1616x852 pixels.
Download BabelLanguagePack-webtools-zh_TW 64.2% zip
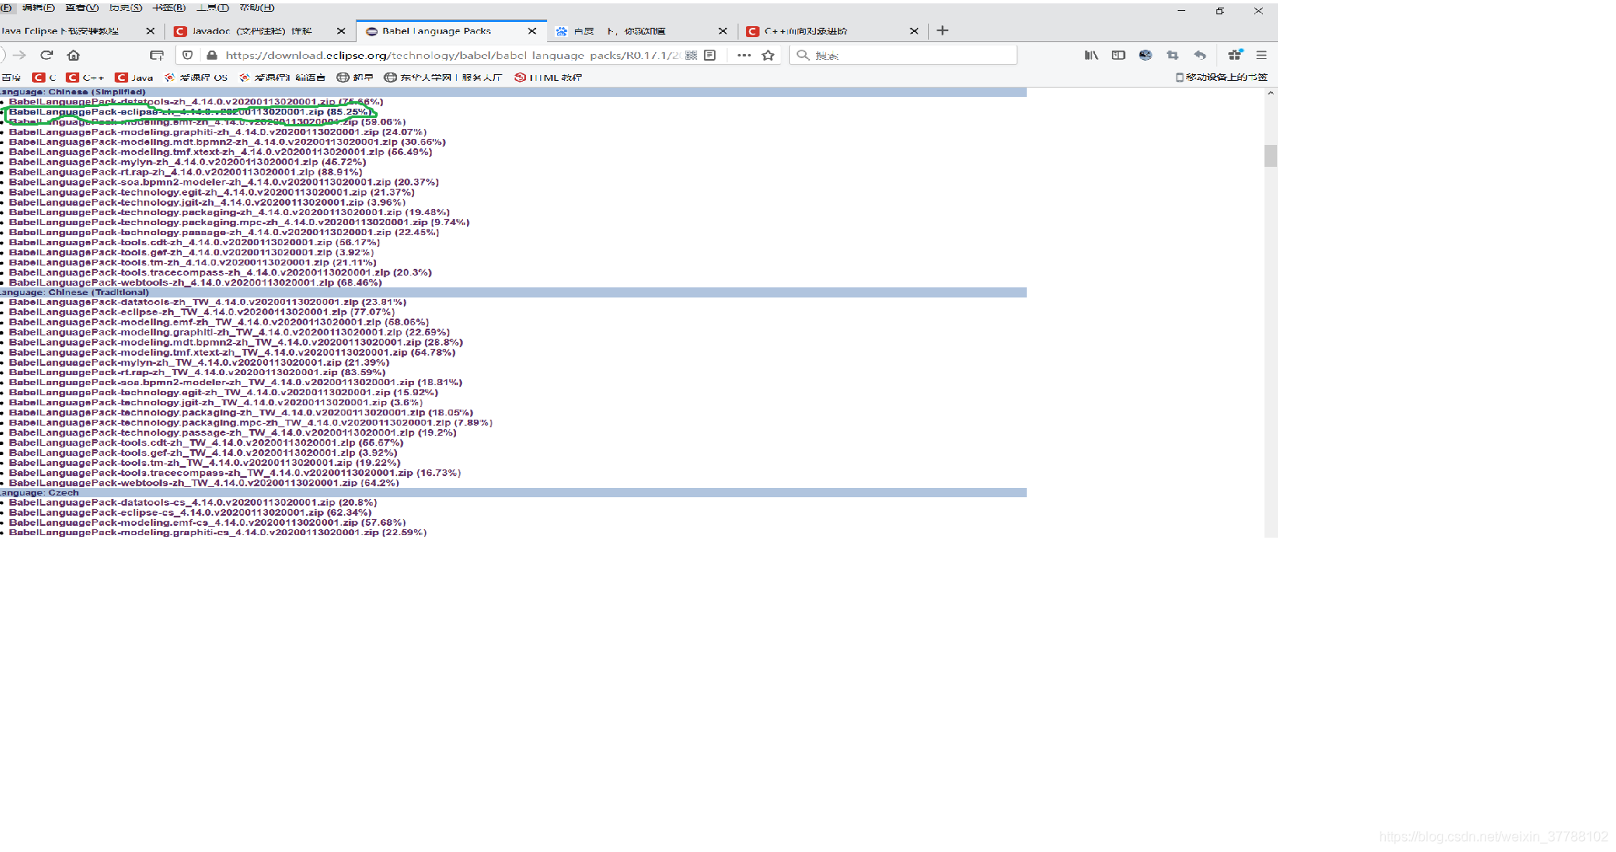tap(204, 483)
